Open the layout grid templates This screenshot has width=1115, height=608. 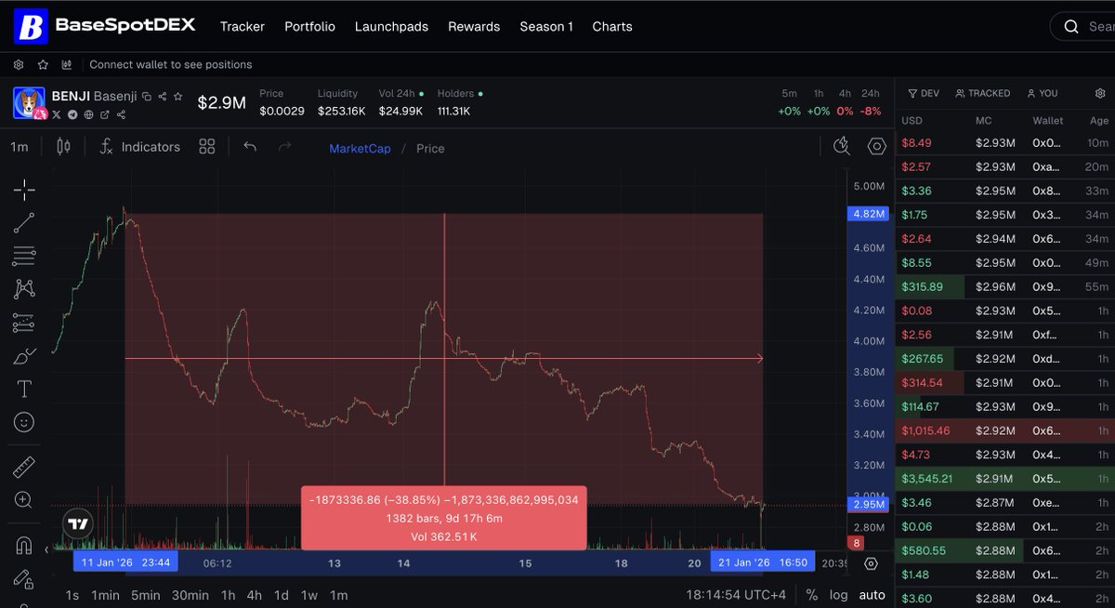click(x=207, y=147)
